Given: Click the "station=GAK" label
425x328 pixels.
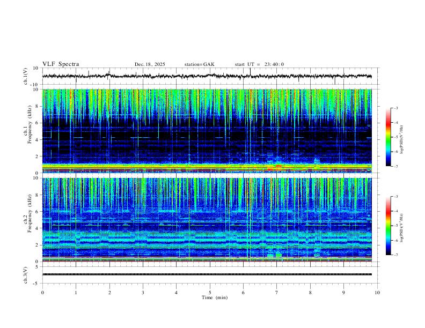Looking at the screenshot, I should point(199,64).
